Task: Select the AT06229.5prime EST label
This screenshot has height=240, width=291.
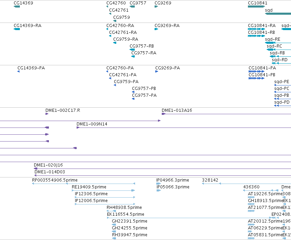Action: pyautogui.click(x=265, y=228)
